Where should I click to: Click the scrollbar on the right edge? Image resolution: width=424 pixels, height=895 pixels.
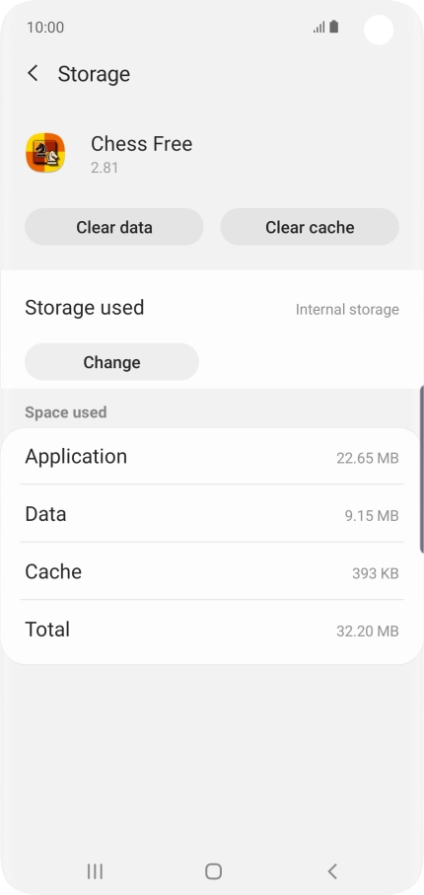(x=422, y=469)
